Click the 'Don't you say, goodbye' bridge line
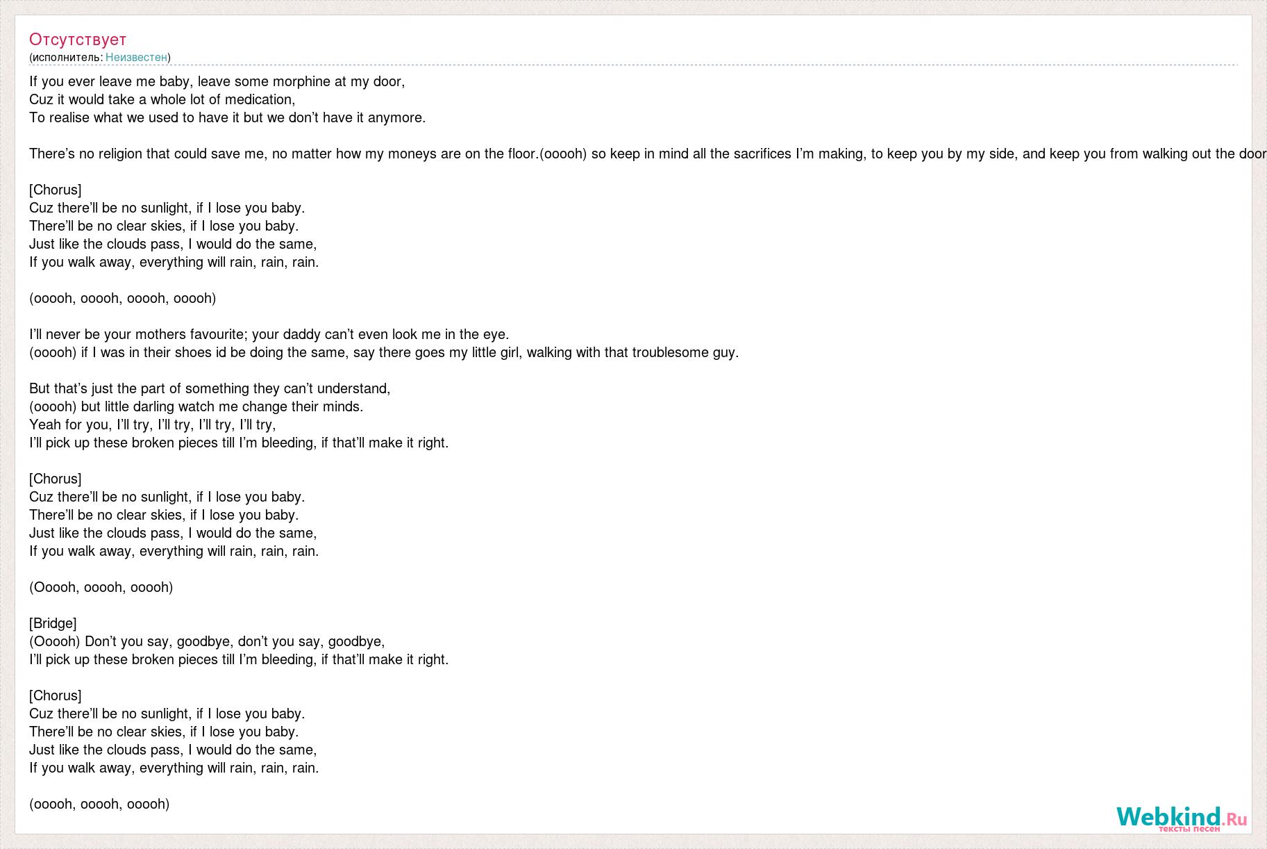 coord(207,641)
